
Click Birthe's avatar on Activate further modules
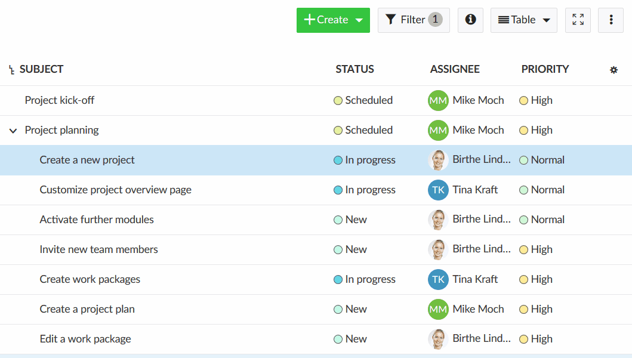(438, 220)
